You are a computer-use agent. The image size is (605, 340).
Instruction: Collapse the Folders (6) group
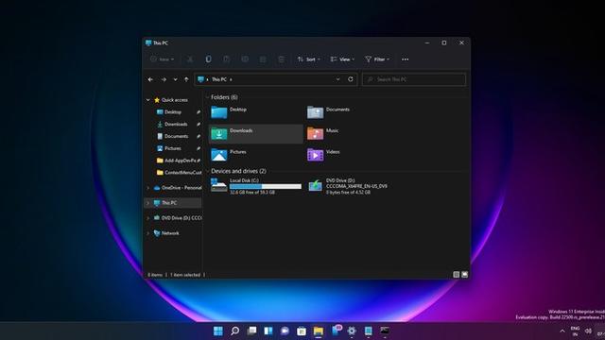coord(207,97)
